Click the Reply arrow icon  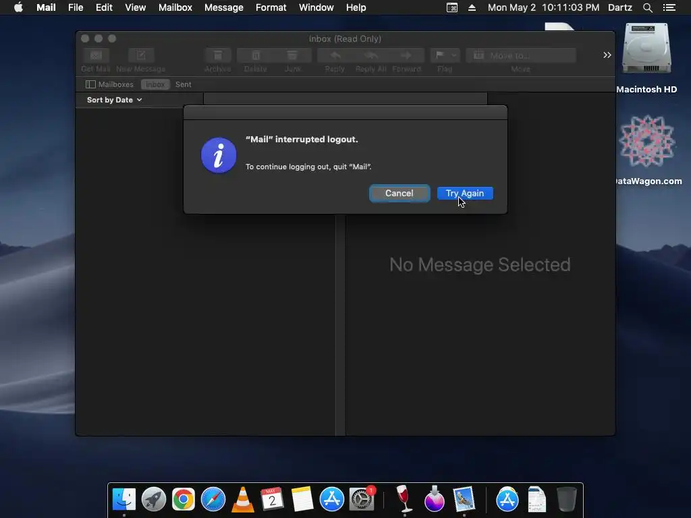click(335, 55)
